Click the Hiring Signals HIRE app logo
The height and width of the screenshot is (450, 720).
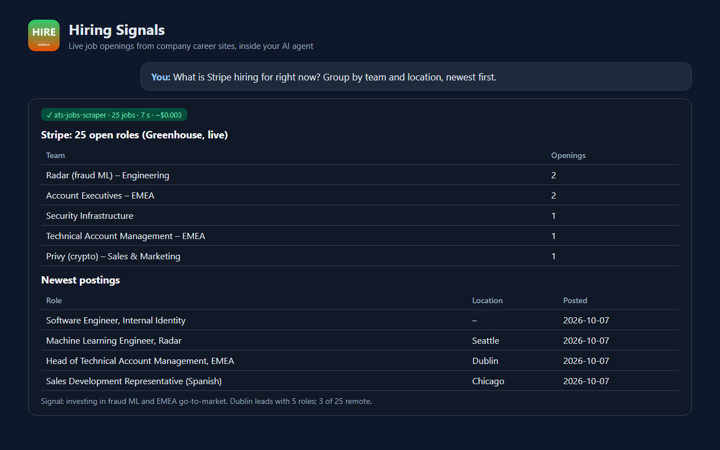[44, 35]
